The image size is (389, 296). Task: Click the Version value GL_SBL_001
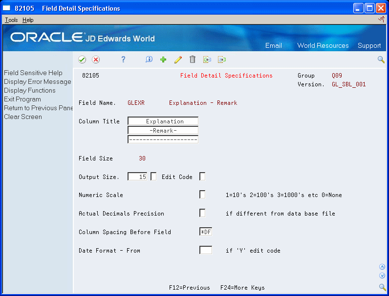[x=348, y=84]
